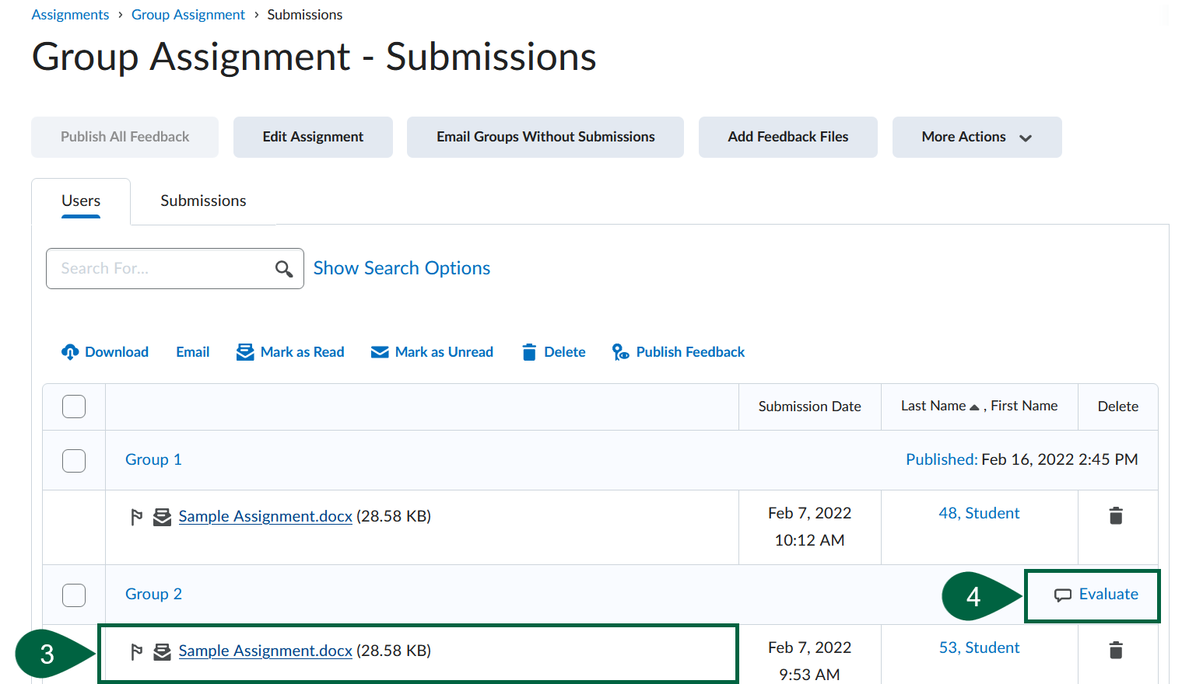This screenshot has height=684, width=1189.
Task: Delete Student 48's submission with trash icon
Action: tap(1116, 515)
